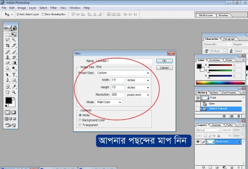Click the Name input field

tap(124, 61)
